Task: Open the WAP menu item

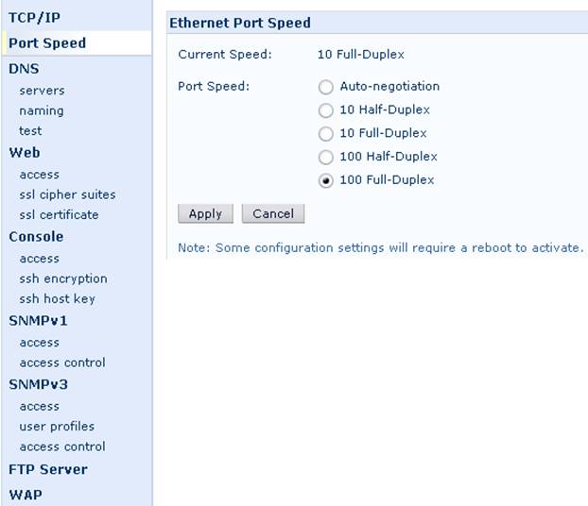Action: pos(26,495)
